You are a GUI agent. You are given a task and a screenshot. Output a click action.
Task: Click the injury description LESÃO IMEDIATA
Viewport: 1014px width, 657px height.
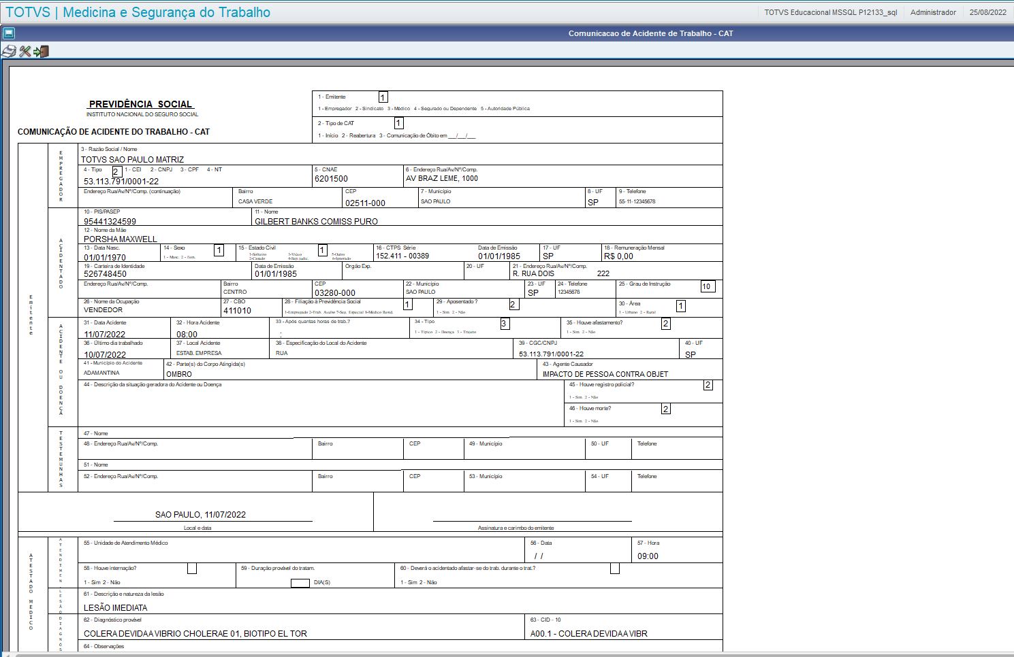click(x=116, y=608)
